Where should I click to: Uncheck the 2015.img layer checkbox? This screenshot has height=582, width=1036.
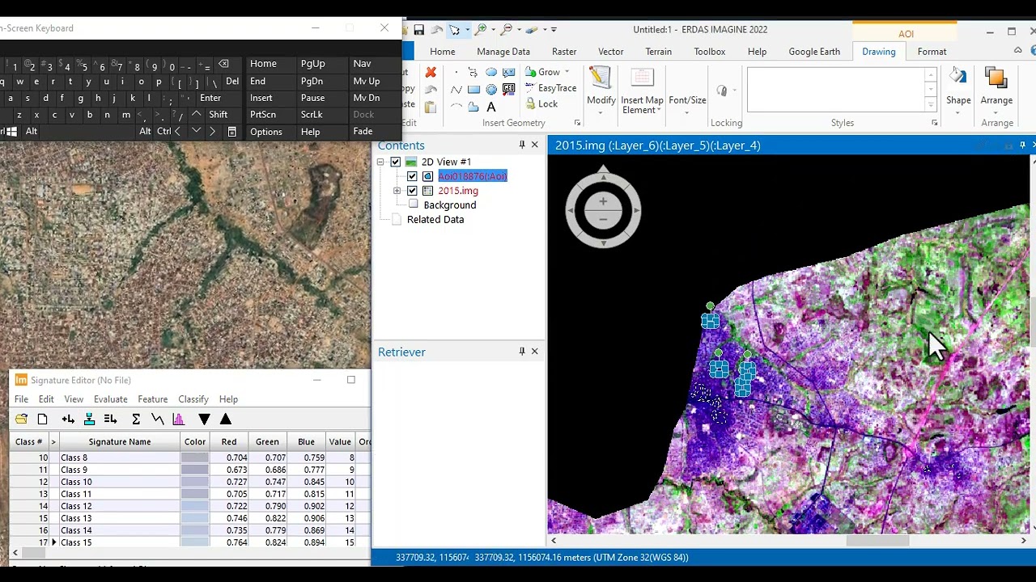[412, 191]
